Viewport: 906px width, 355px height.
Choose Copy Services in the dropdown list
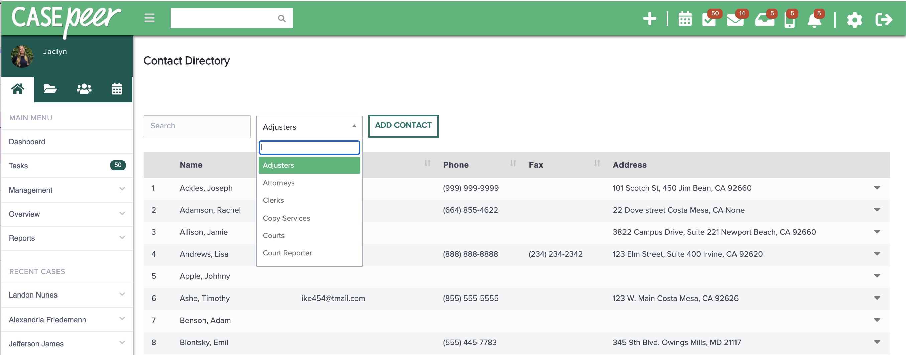pos(309,218)
